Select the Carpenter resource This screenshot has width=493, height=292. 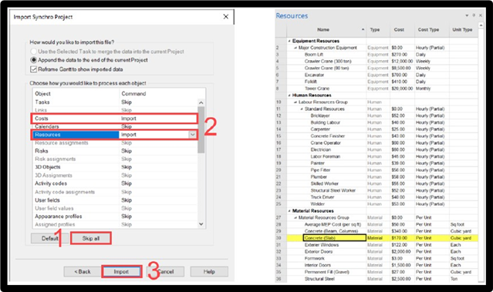[320, 129]
